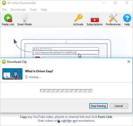Select the last page indicator dot
Screen dimensions: 133x126
coord(74,122)
